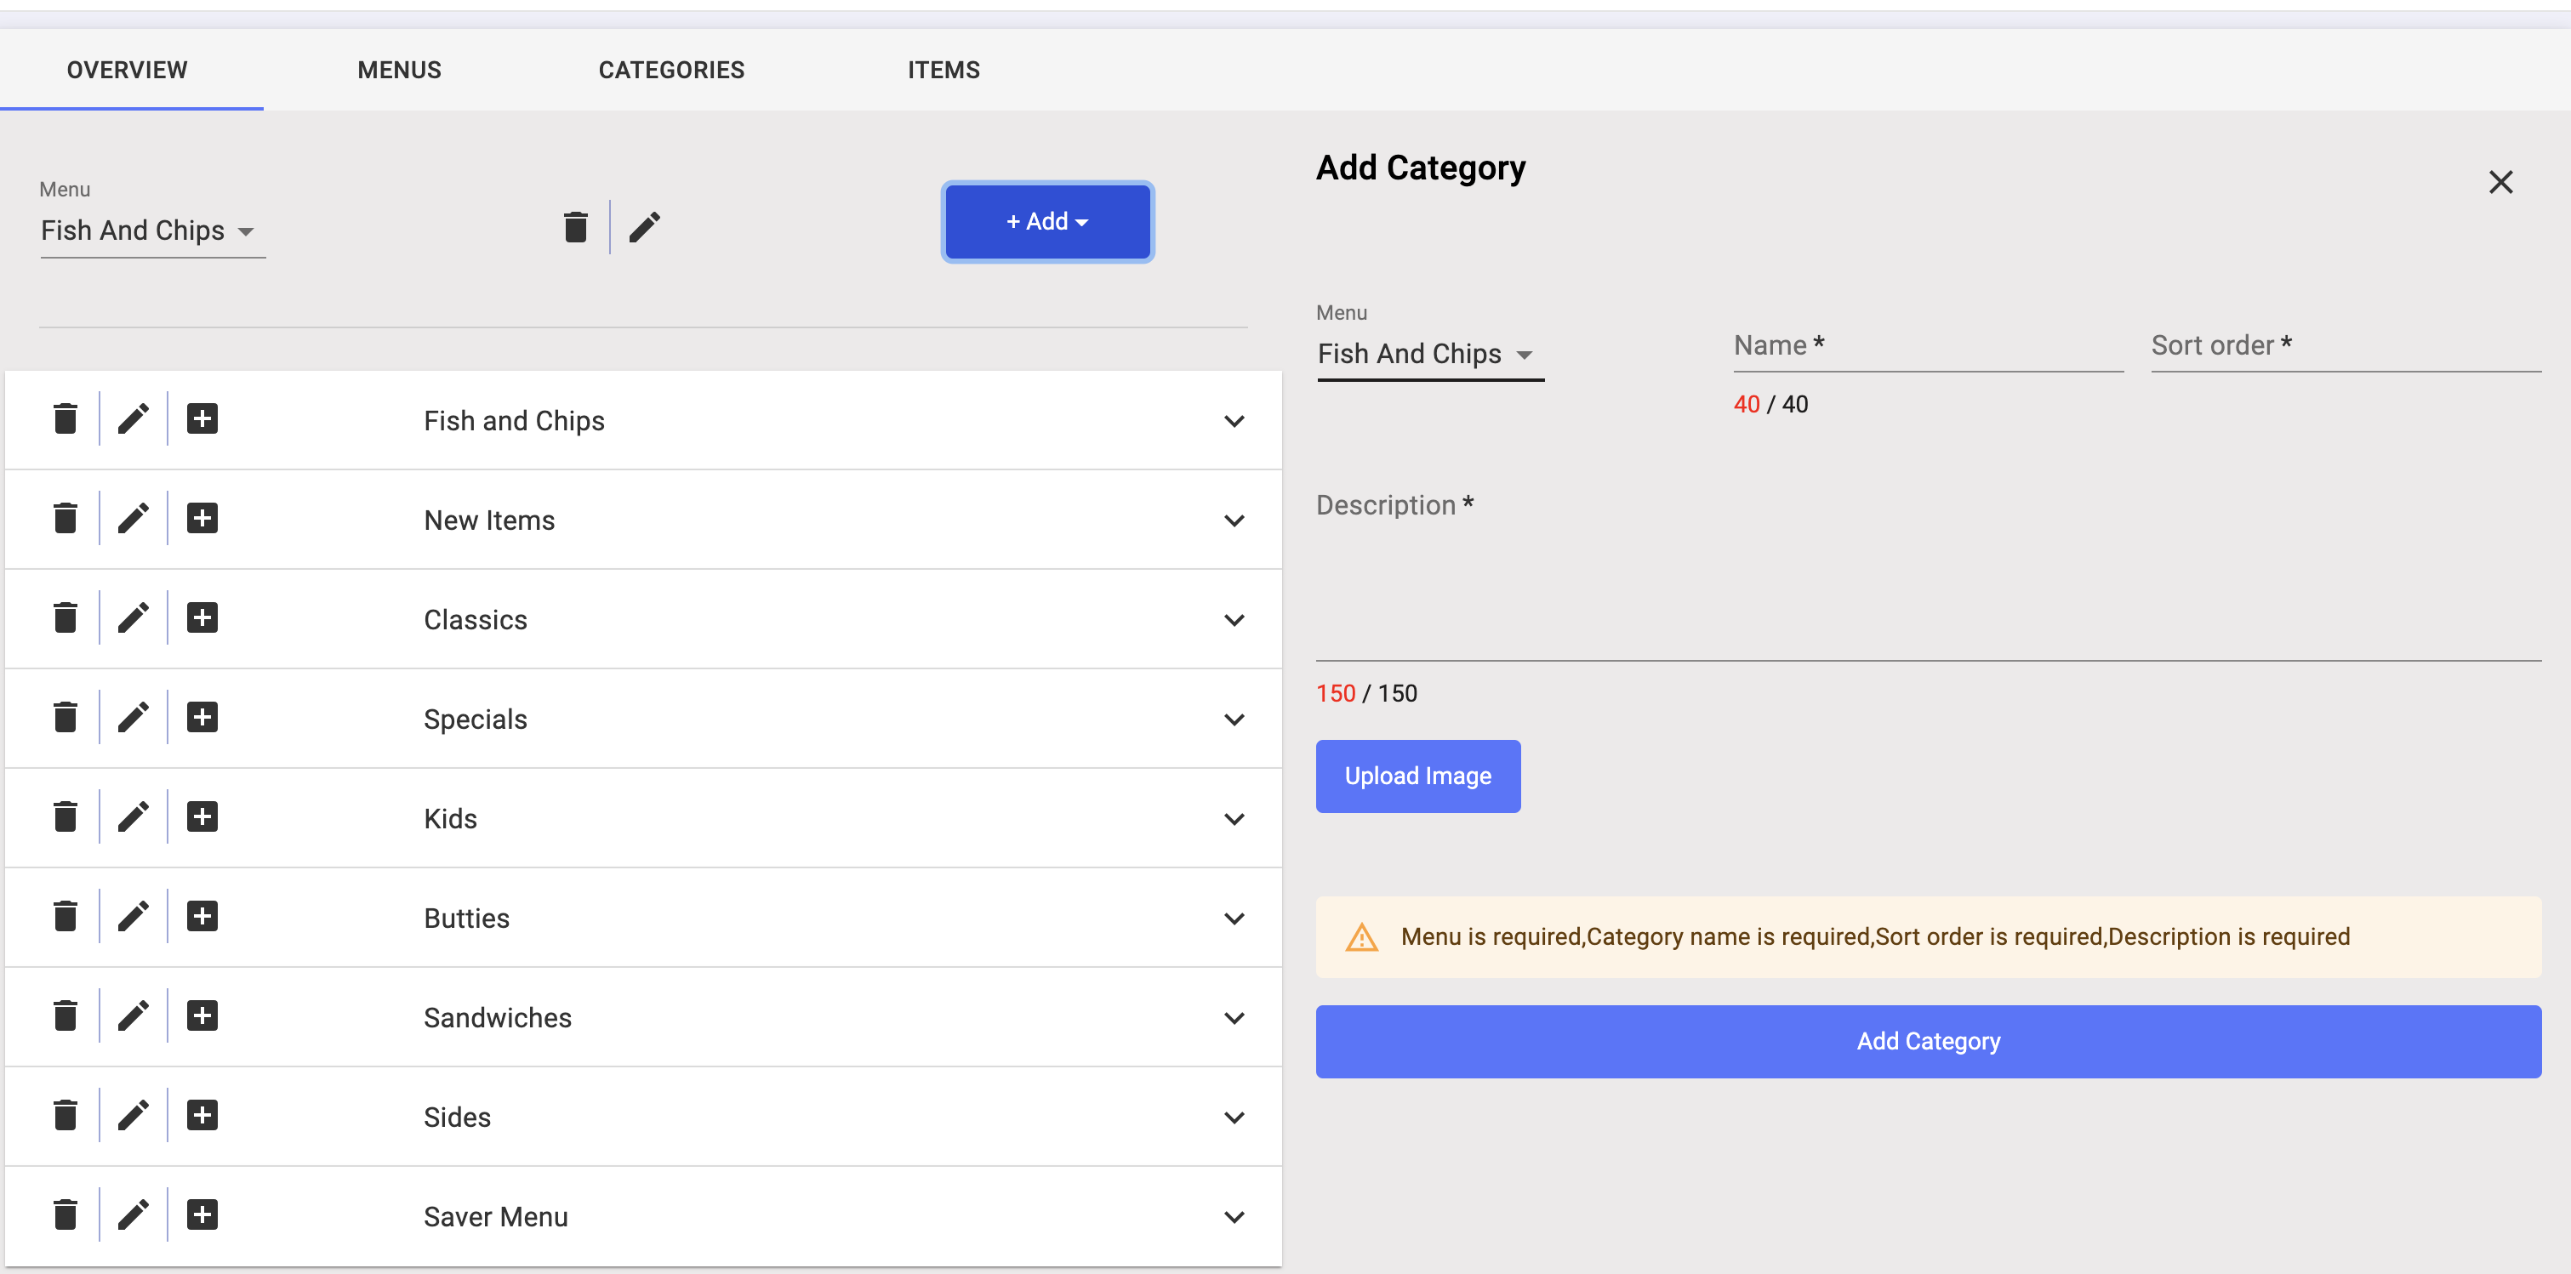Viewport: 2571px width, 1274px height.
Task: Delete the Fish And Chips menu using the top trash icon
Action: pyautogui.click(x=575, y=226)
